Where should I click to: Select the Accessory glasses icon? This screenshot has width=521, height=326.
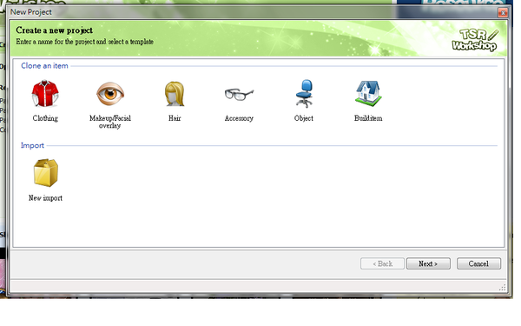pyautogui.click(x=240, y=94)
